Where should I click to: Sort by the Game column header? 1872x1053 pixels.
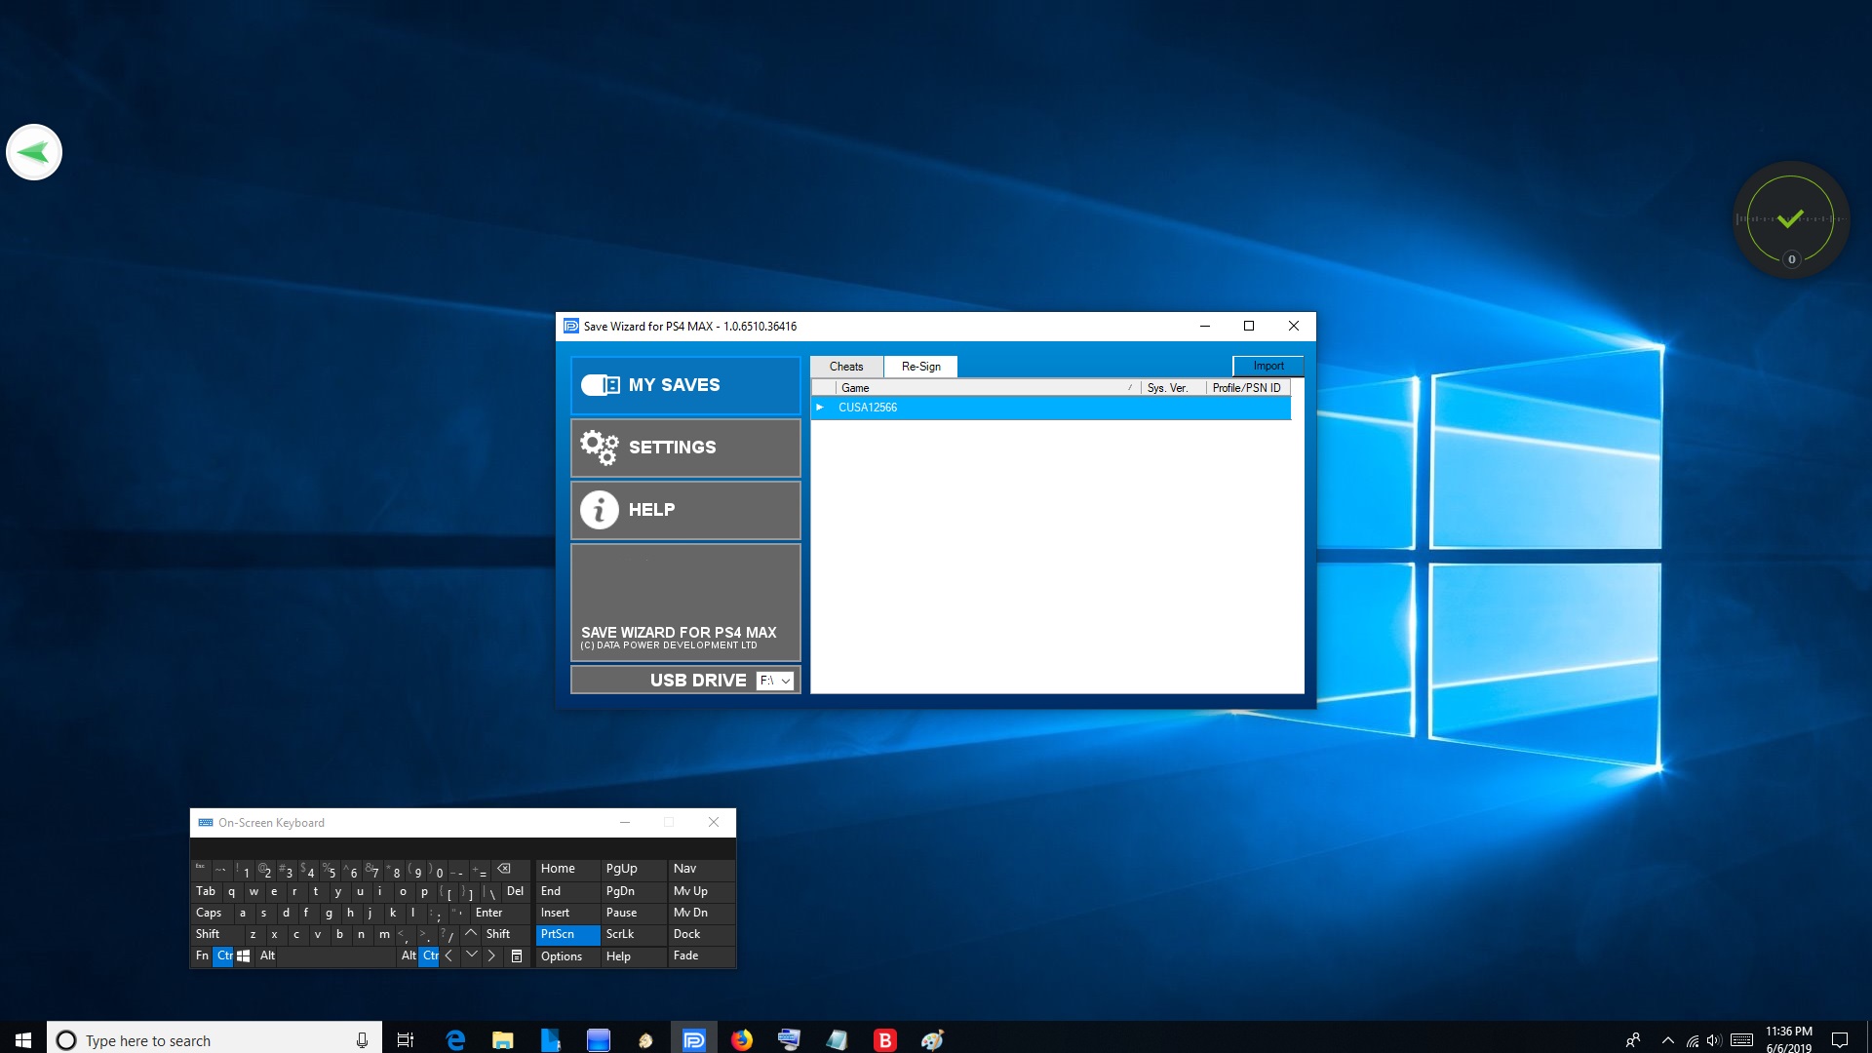click(x=987, y=388)
